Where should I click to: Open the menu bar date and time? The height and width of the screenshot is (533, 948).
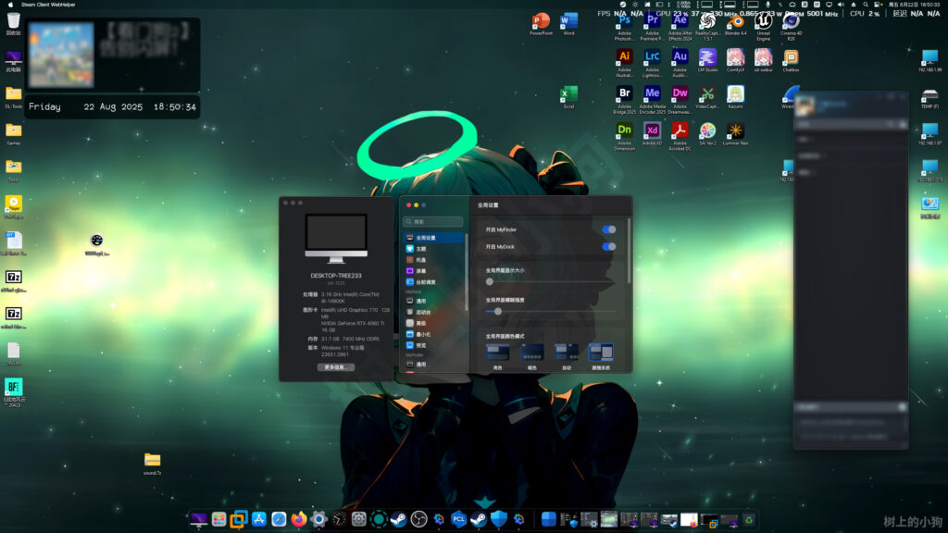914,5
